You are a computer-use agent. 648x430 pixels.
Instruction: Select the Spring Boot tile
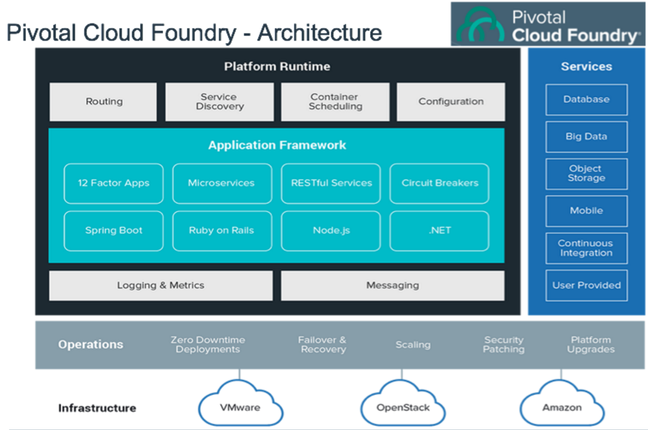pyautogui.click(x=114, y=231)
